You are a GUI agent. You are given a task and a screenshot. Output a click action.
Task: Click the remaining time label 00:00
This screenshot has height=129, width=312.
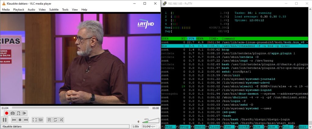[156, 108]
